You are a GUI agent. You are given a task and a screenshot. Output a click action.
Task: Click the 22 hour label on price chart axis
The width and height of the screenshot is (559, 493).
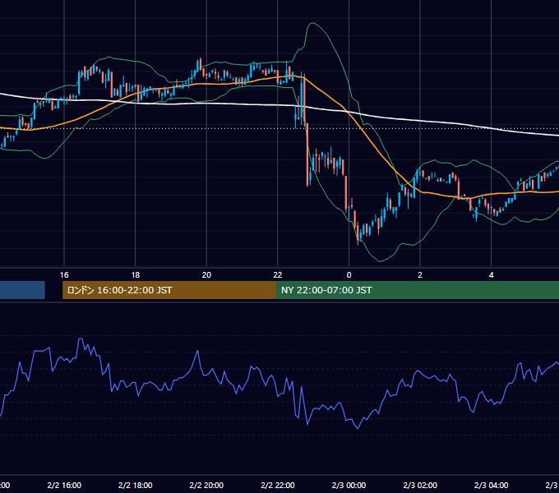tap(278, 275)
